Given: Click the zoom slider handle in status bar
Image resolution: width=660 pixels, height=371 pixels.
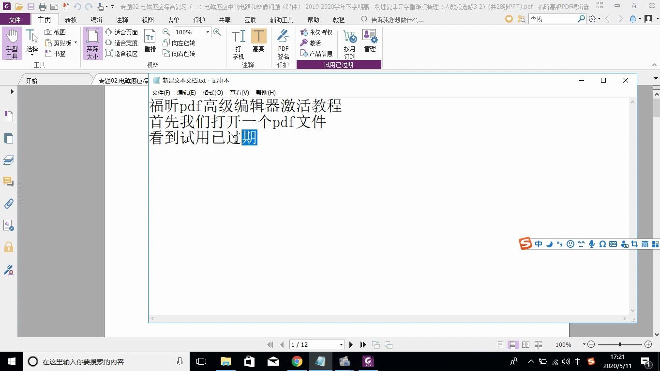Looking at the screenshot, I should coord(620,344).
